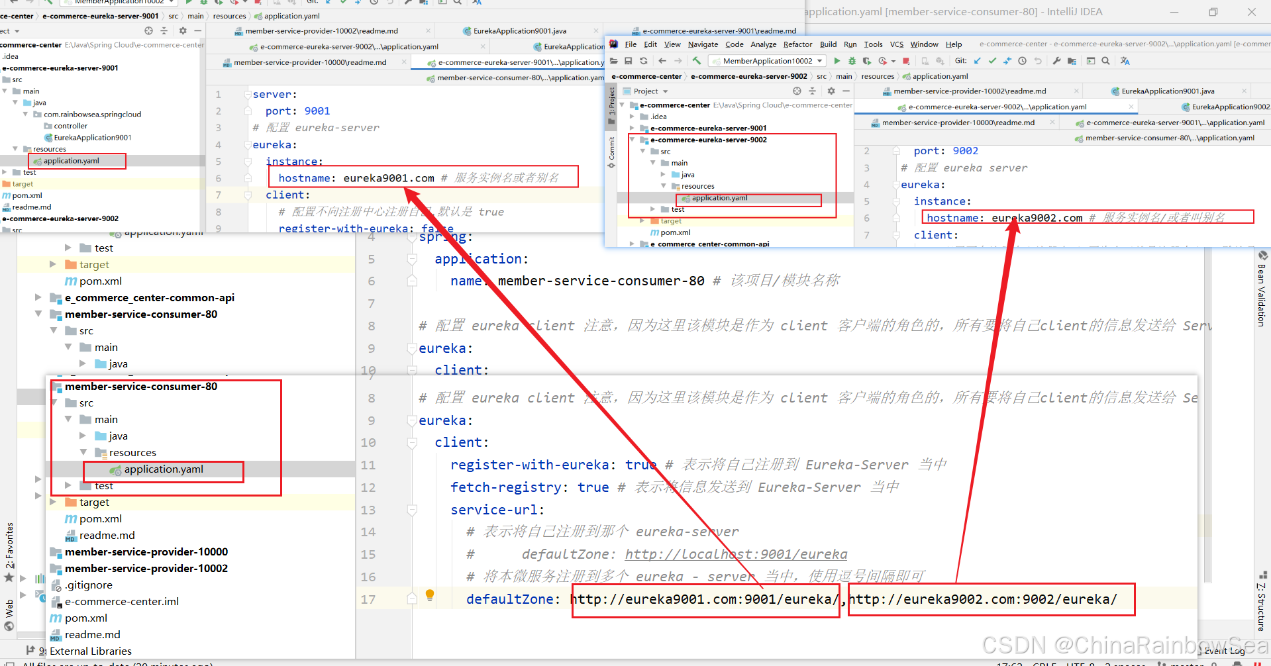Click the Run with Coverage icon
Image resolution: width=1271 pixels, height=666 pixels.
coord(866,61)
